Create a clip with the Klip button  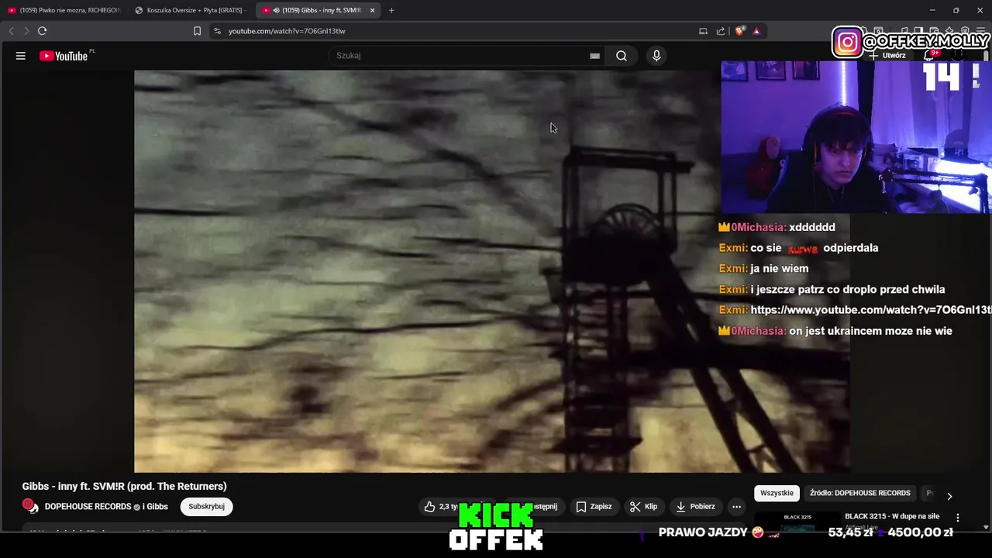tap(644, 507)
